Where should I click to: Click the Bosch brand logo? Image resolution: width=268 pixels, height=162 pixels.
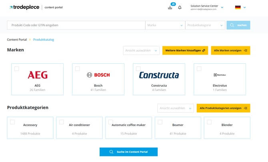[x=98, y=75]
